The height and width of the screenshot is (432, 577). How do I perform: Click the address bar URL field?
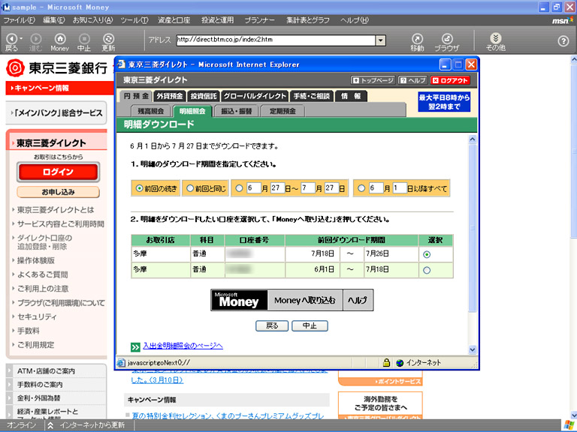pos(276,40)
